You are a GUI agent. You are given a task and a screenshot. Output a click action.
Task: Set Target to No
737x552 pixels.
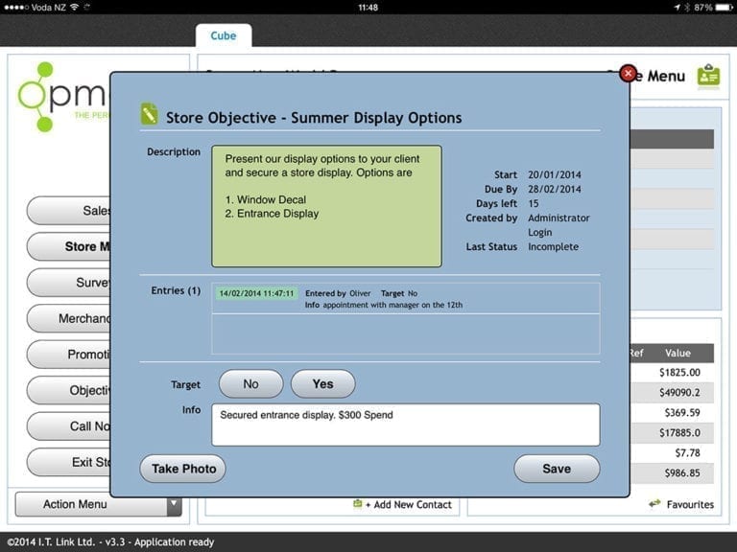point(251,384)
